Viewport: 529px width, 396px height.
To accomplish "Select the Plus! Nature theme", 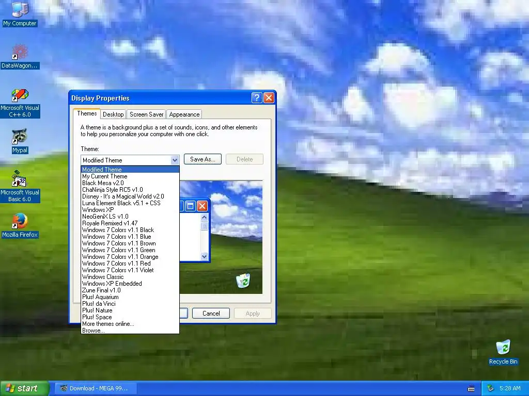I will point(130,310).
